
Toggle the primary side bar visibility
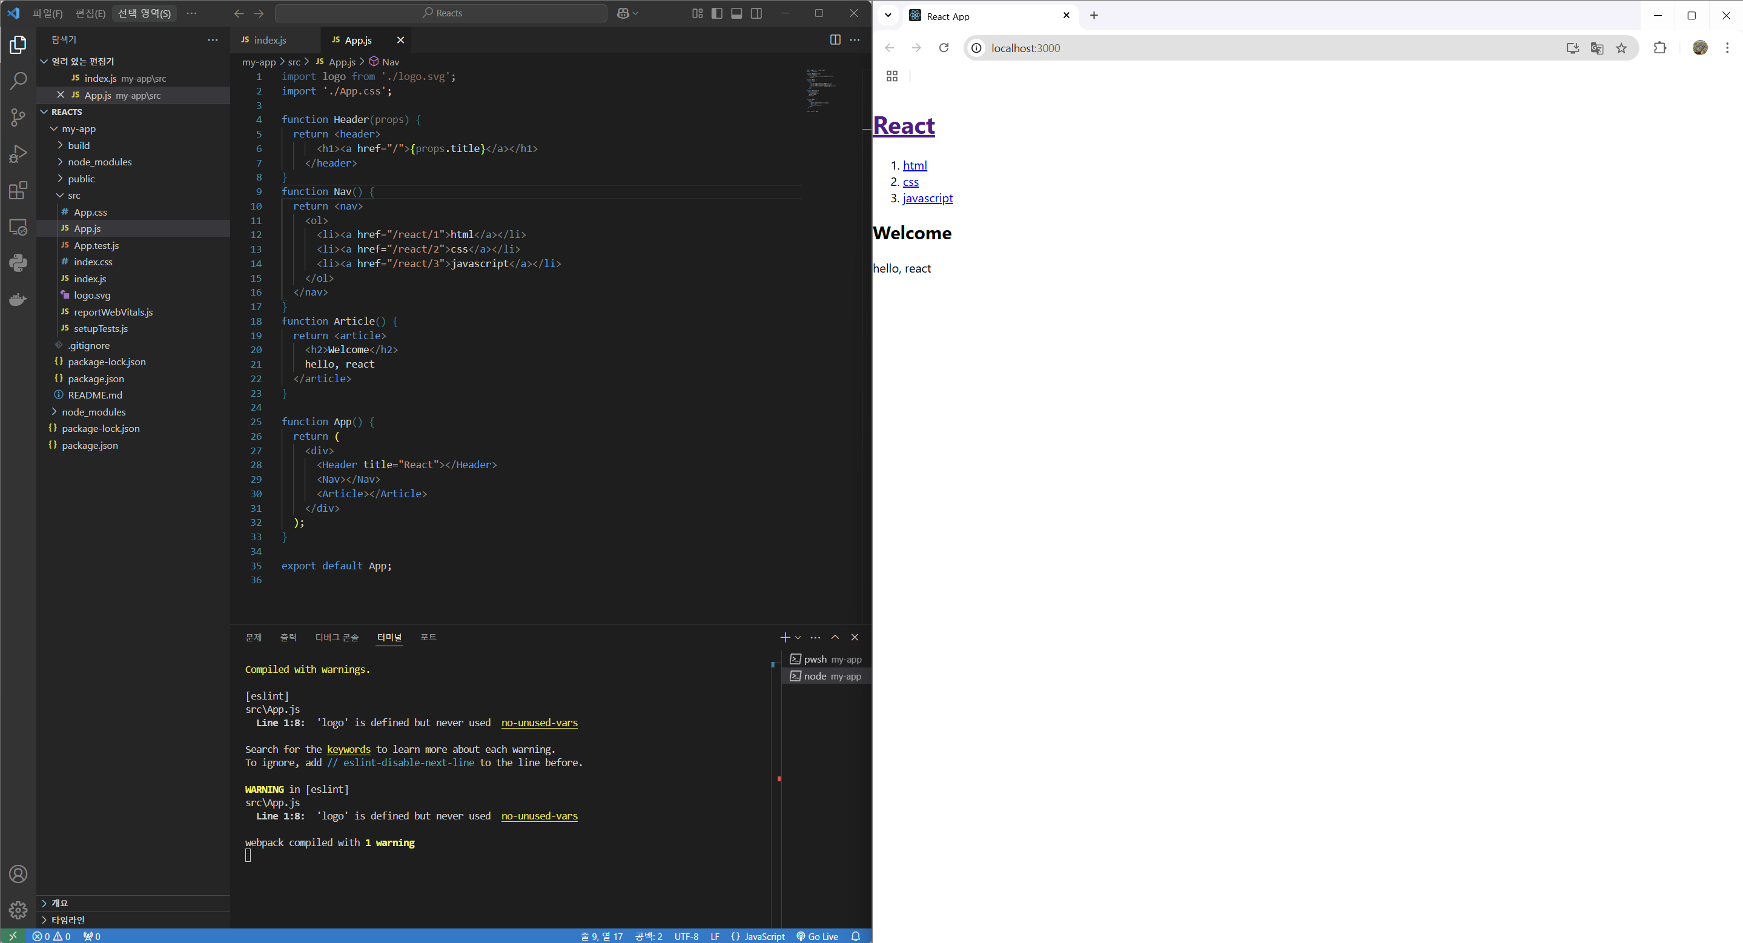tap(716, 13)
